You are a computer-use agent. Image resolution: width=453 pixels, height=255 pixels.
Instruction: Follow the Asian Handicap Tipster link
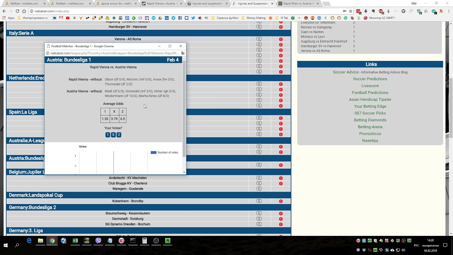[x=370, y=100]
